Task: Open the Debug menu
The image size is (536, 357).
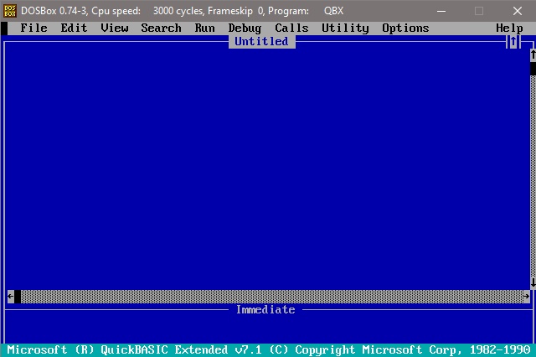Action: pos(245,28)
